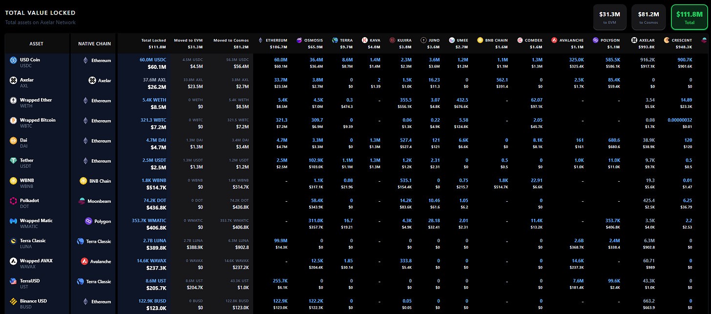
Task: Select the $31.3M to EVM filter
Action: tap(609, 18)
